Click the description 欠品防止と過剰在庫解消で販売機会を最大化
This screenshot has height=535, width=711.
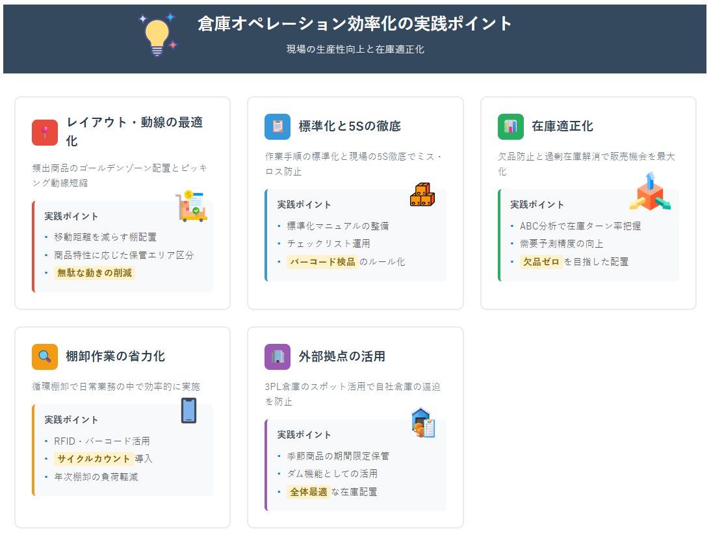pyautogui.click(x=586, y=164)
